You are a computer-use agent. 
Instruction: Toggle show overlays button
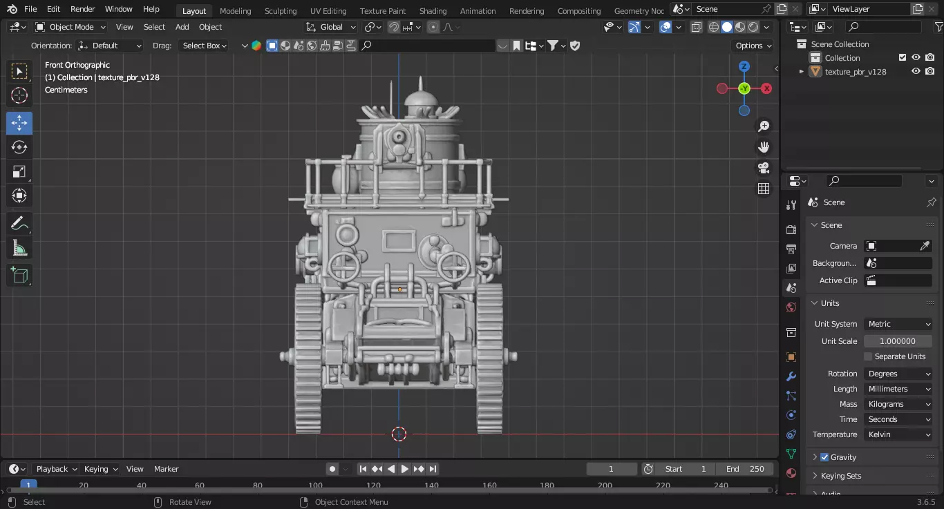665,27
